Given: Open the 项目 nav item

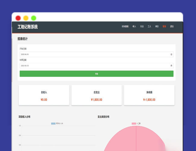Looking at the screenshot, I should click(x=157, y=26).
